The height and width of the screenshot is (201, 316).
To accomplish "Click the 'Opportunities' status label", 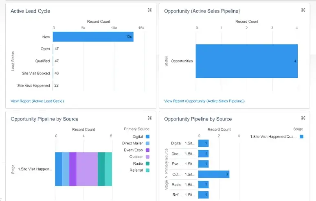I will (182, 61).
